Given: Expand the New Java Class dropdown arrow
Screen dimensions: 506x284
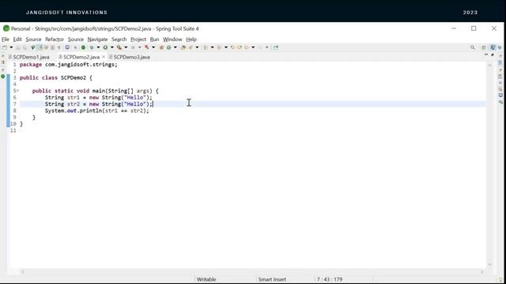Looking at the screenshot, I should coord(176,47).
